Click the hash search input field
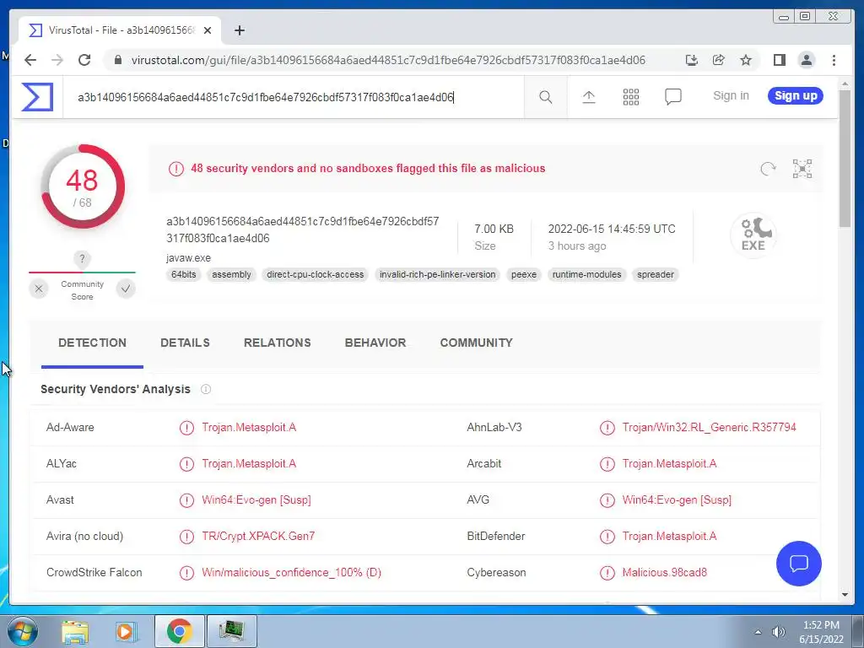Screen dimensions: 864x648 [x=293, y=98]
